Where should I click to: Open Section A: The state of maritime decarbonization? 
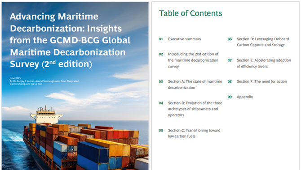click(195, 85)
